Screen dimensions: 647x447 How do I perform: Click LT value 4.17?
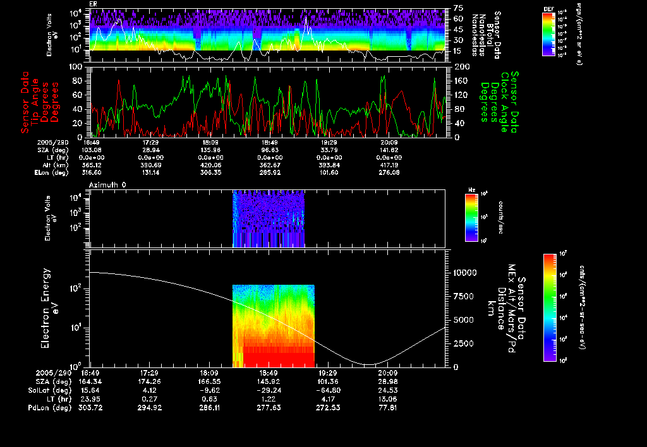tap(328, 399)
